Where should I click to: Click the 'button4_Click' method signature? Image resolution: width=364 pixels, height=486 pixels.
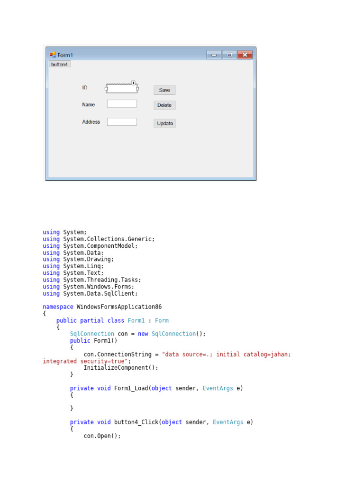coord(162,422)
